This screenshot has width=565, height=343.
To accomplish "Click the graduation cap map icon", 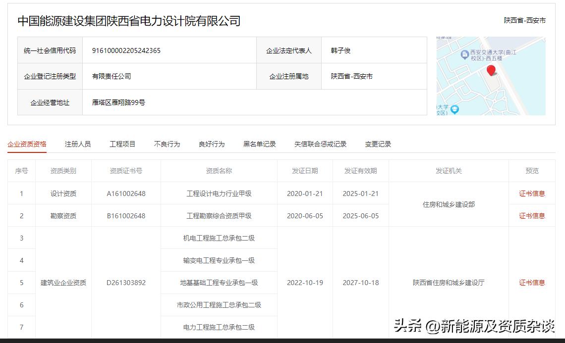I will 455,109.
